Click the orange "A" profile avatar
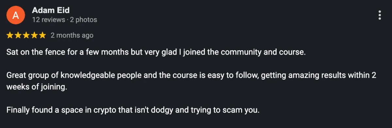This screenshot has width=392, height=128. tap(15, 15)
